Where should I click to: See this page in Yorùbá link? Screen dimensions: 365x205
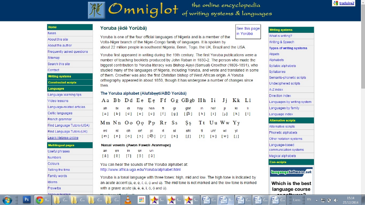pyautogui.click(x=248, y=31)
